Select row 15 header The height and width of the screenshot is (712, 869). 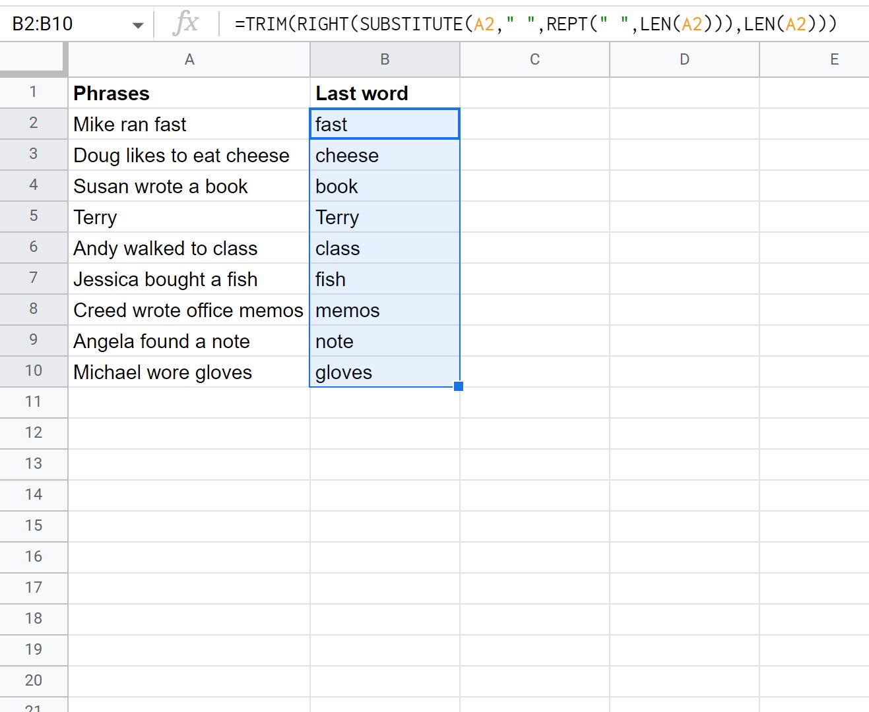[34, 526]
